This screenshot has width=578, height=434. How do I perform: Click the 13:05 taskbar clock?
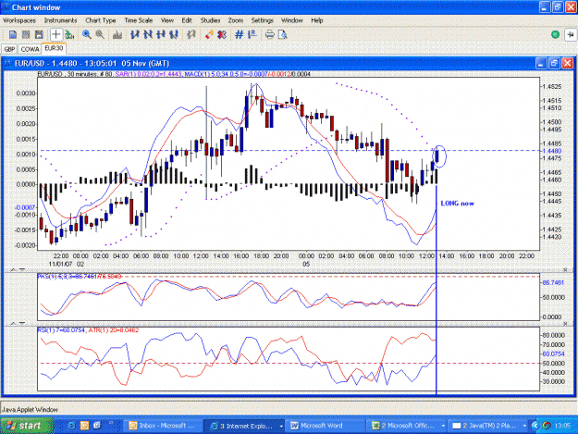tap(562, 426)
